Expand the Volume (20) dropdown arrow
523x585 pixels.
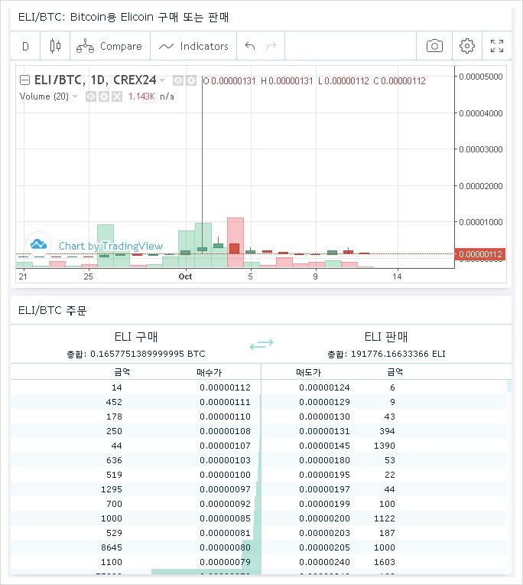pyautogui.click(x=75, y=96)
